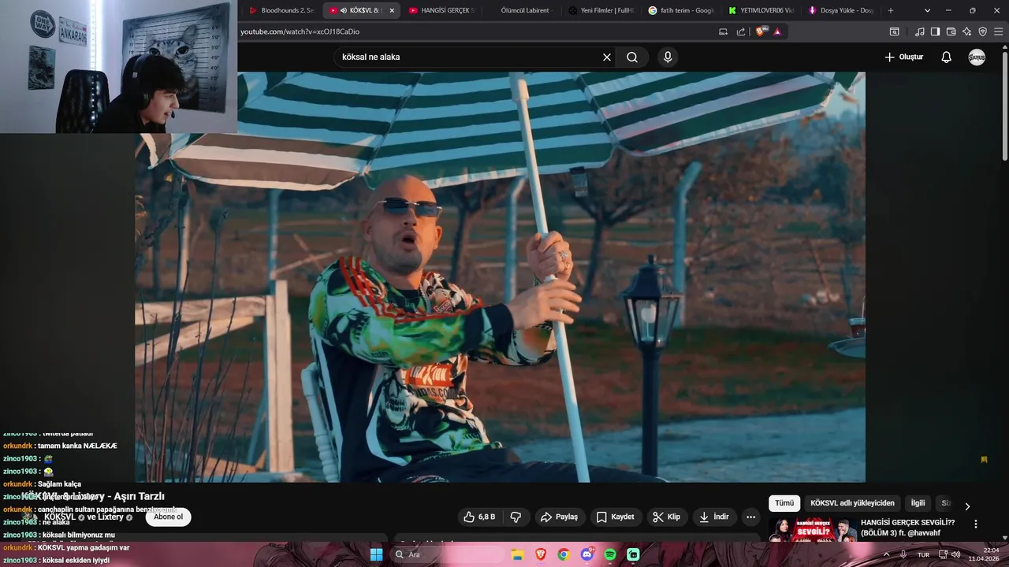Open HANGİSİ GERÇEK SEVGİLİ recommended thumbnail
The image size is (1009, 567).
[813, 529]
